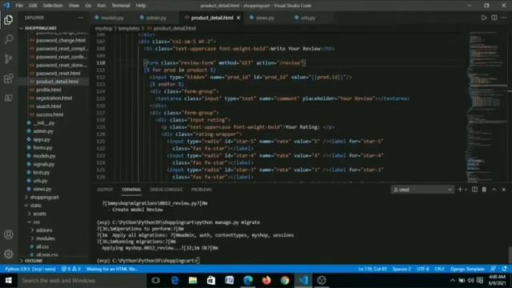Screen dimensions: 512x288
Task: Run the file with the play icon
Action: coord(483,18)
